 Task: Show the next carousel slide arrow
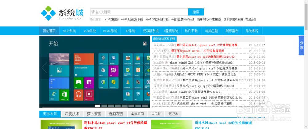pos(145,68)
